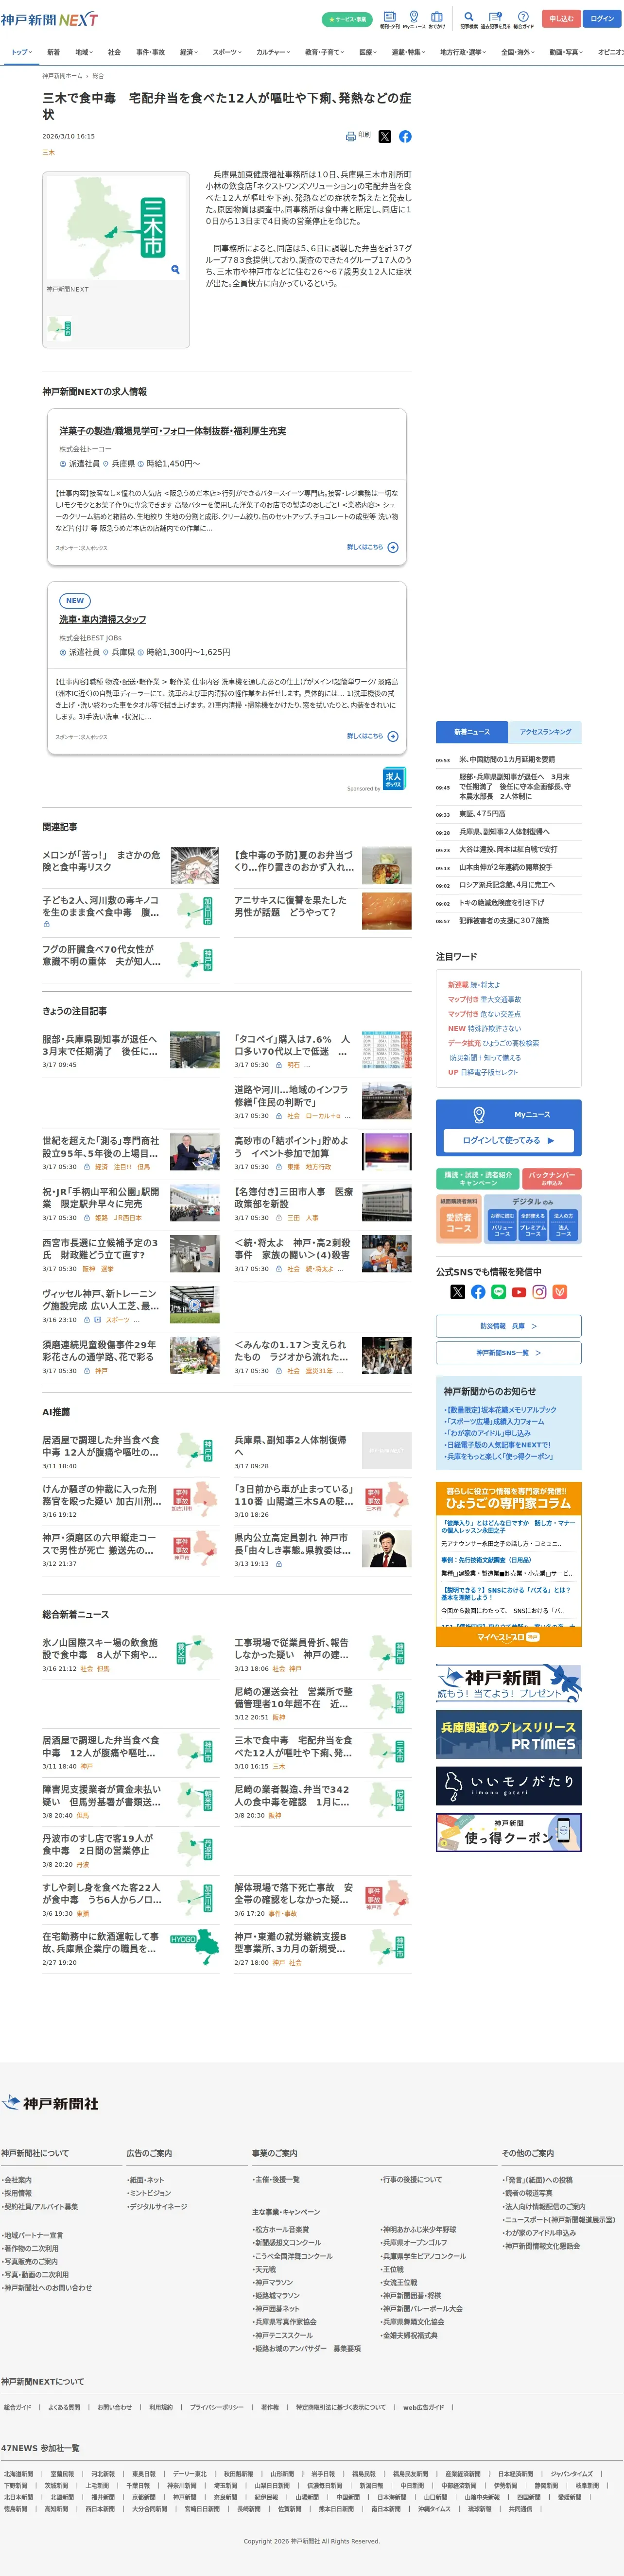Expand the 教育・子育て navigation dropdown
The image size is (624, 2576).
coord(324,52)
